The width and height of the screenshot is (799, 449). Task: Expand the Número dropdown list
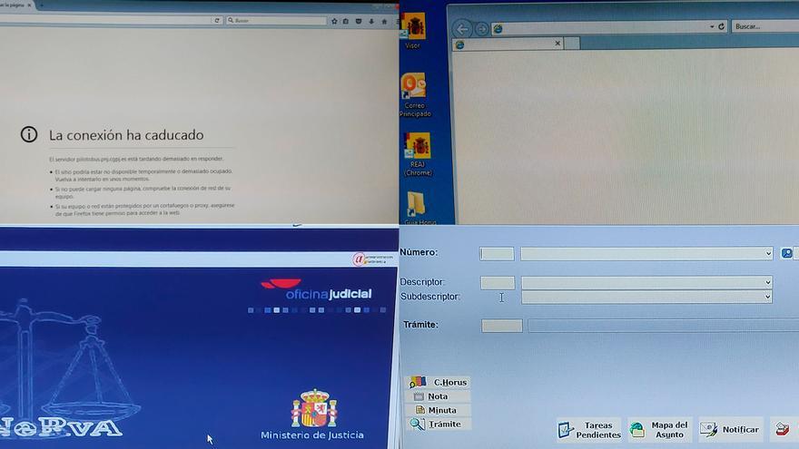point(768,253)
